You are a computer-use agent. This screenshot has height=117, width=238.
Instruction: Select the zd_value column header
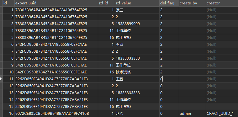137,3
